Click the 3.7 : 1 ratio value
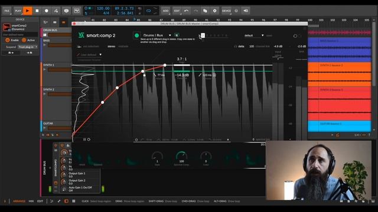The width and height of the screenshot is (378, 212). [x=182, y=59]
